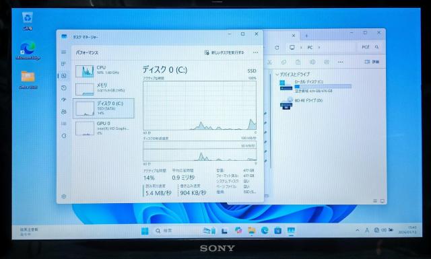Image resolution: width=431 pixels, height=259 pixels.
Task: Switch Explorer to details list view icon
Action: click(375, 201)
